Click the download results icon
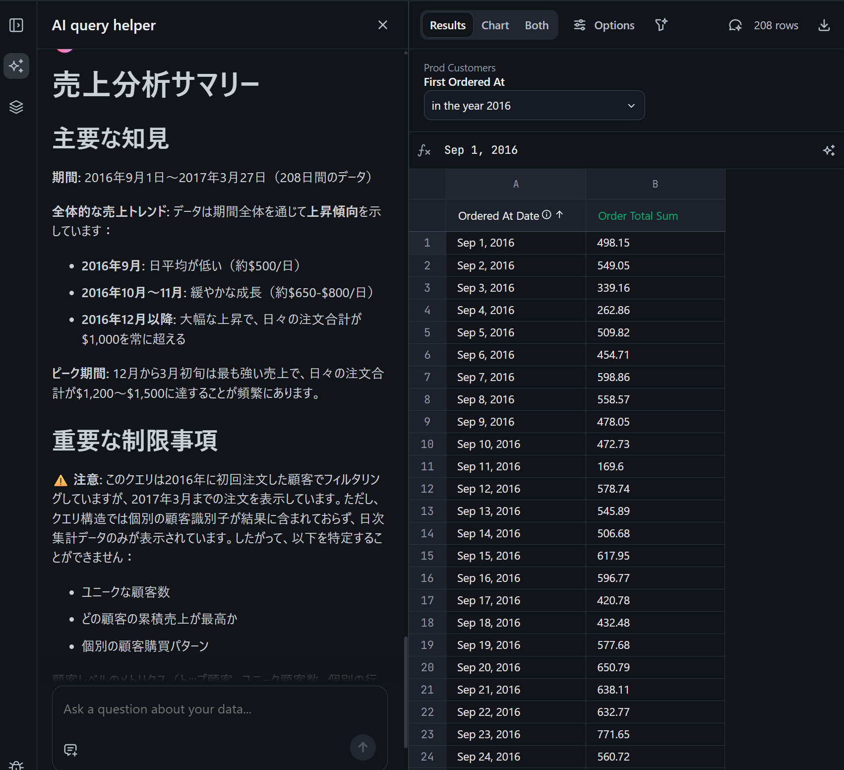The width and height of the screenshot is (844, 770). pyautogui.click(x=824, y=25)
